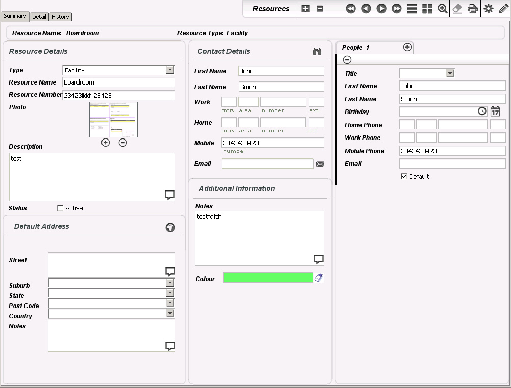The width and height of the screenshot is (511, 388).
Task: Open the History tab
Action: pos(60,17)
